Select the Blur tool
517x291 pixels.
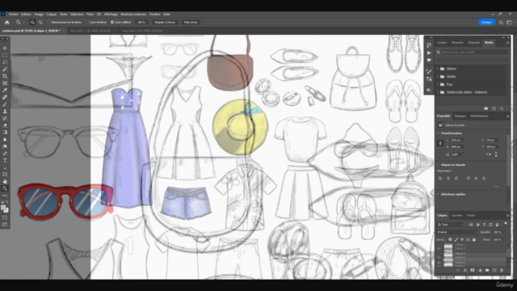click(5, 140)
